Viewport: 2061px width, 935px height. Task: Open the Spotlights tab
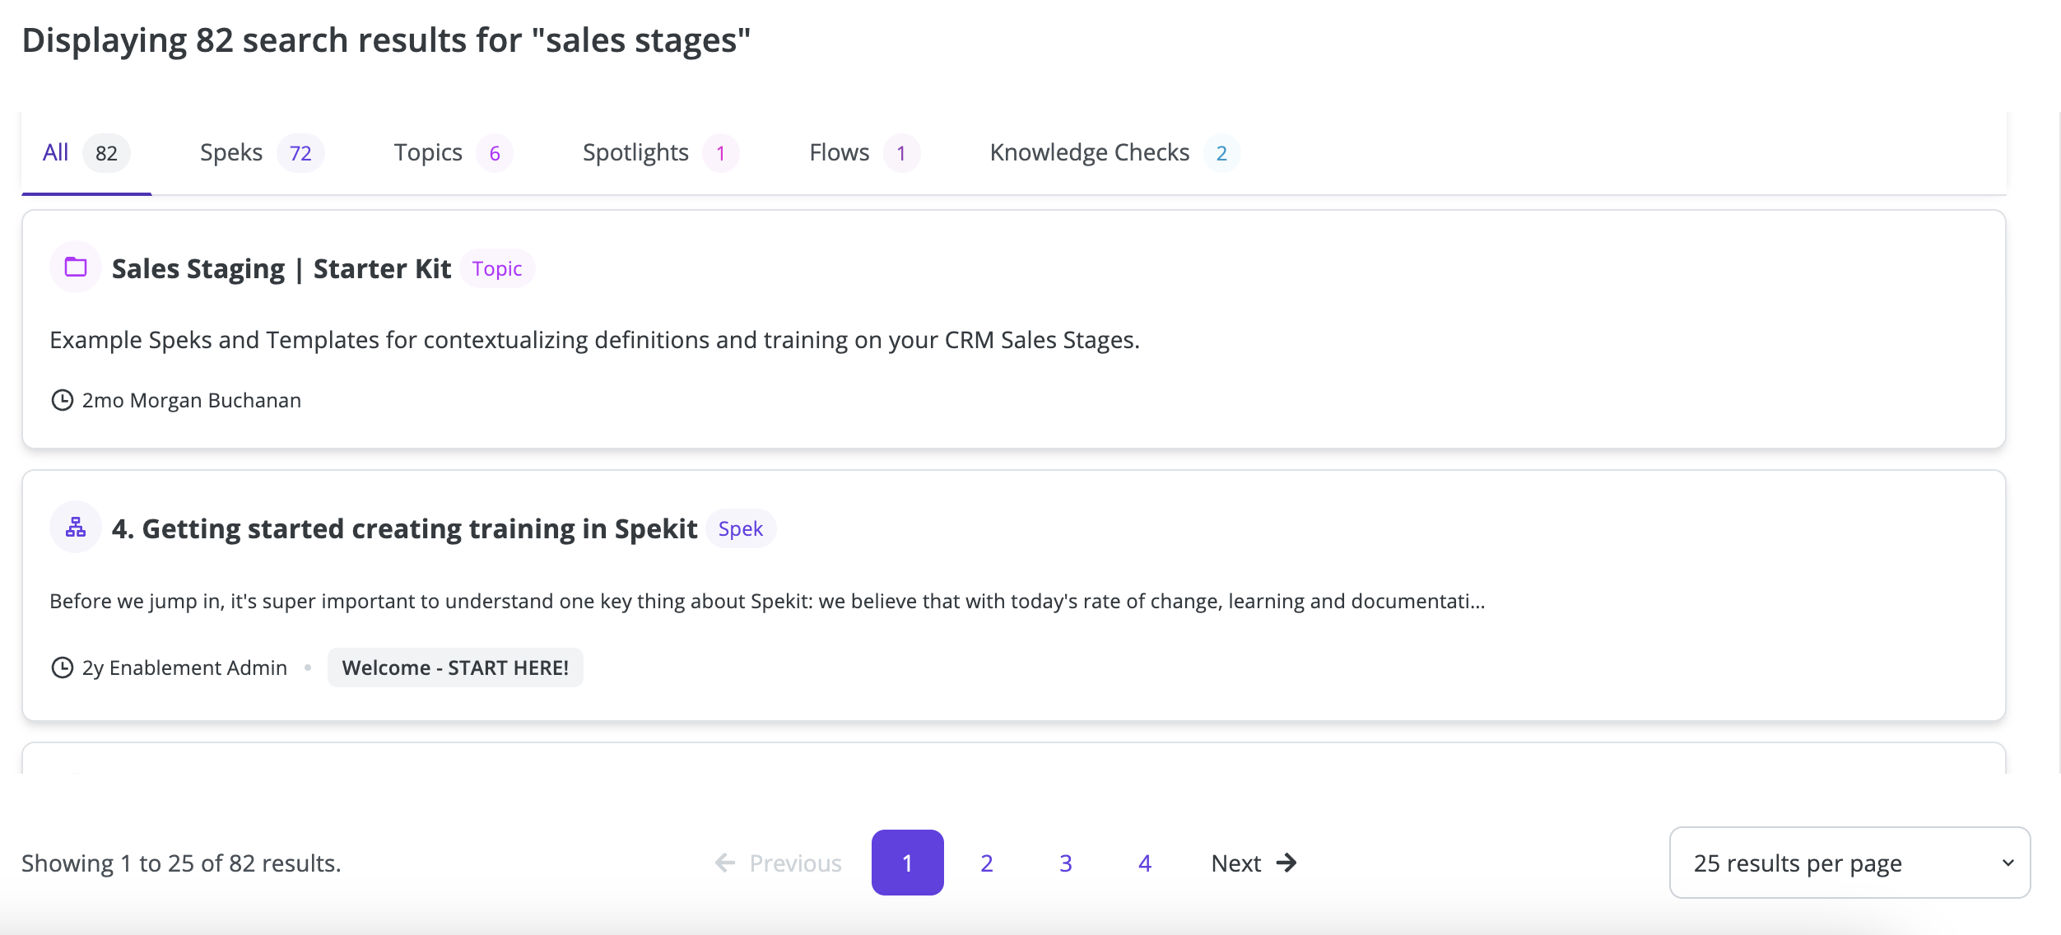tap(661, 153)
